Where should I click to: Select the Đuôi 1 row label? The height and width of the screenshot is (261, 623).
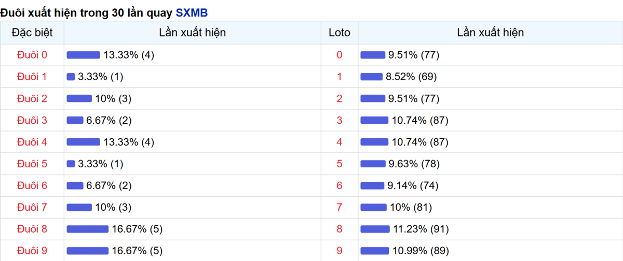tap(32, 77)
